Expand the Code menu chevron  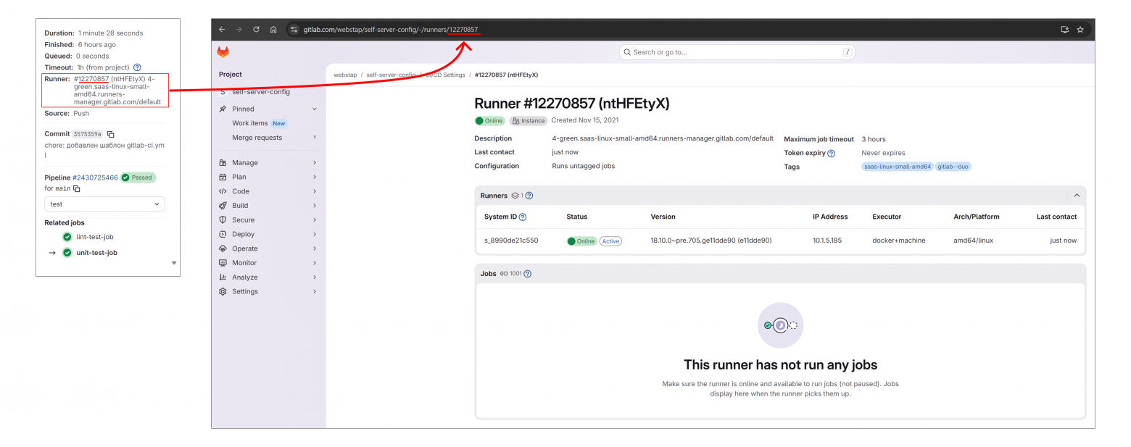[x=315, y=191]
